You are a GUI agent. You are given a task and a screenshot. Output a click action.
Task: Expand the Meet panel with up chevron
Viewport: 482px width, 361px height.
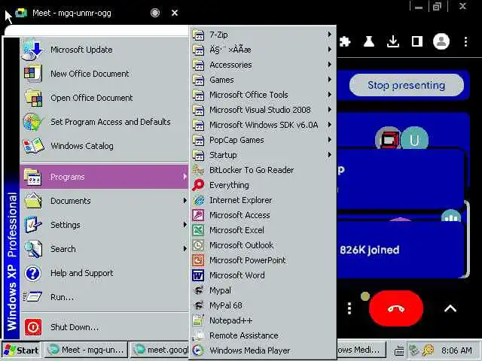click(450, 308)
